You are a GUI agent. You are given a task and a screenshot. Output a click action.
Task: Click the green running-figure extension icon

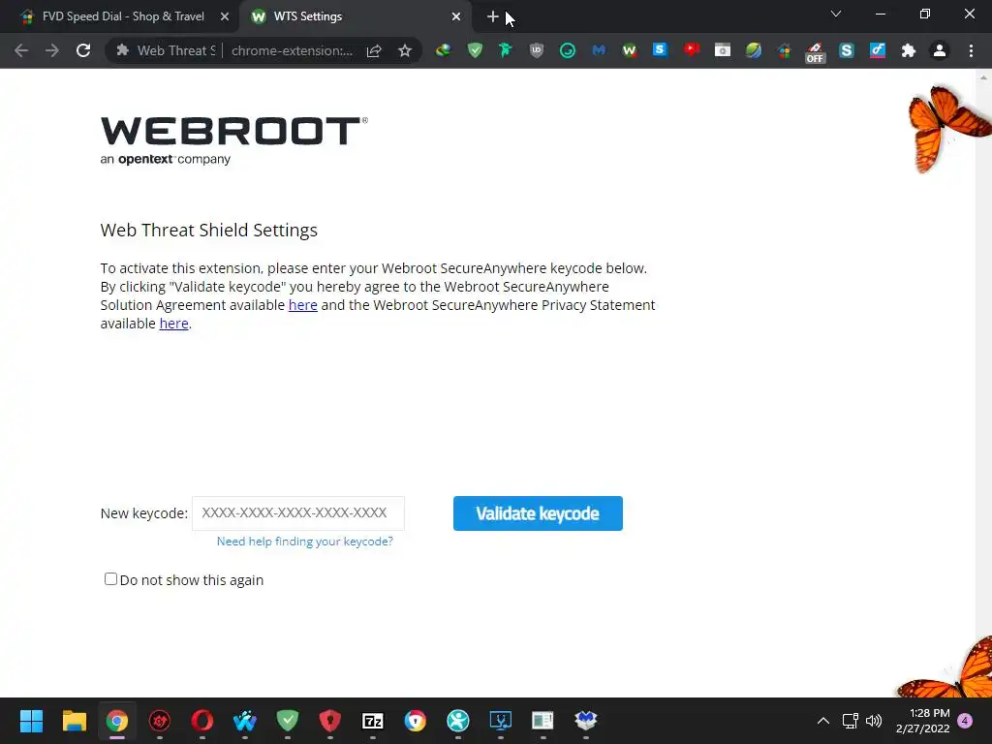tap(505, 50)
